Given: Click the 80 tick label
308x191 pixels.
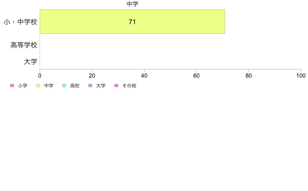Looking at the screenshot, I should [x=249, y=76].
